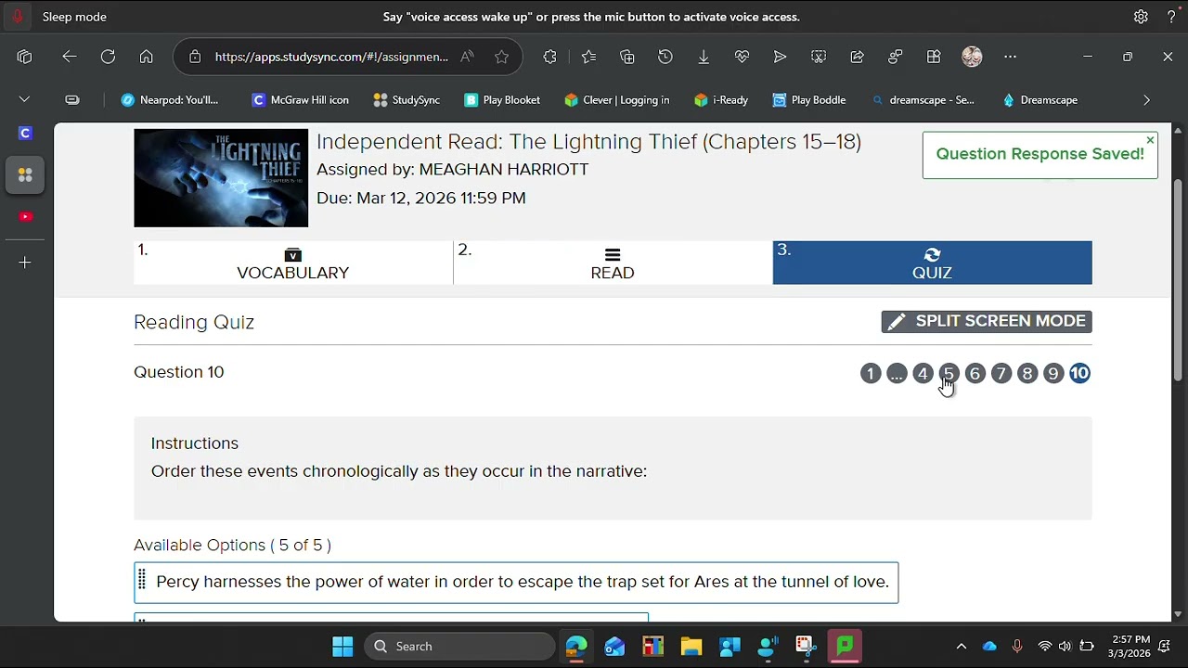The image size is (1188, 668).
Task: Jump to quiz question 7
Action: [1001, 373]
